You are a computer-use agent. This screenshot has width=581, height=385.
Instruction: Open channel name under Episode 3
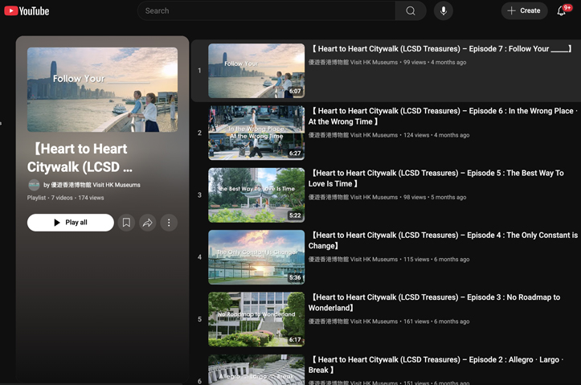click(353, 322)
